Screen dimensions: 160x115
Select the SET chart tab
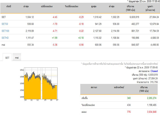click(7, 58)
